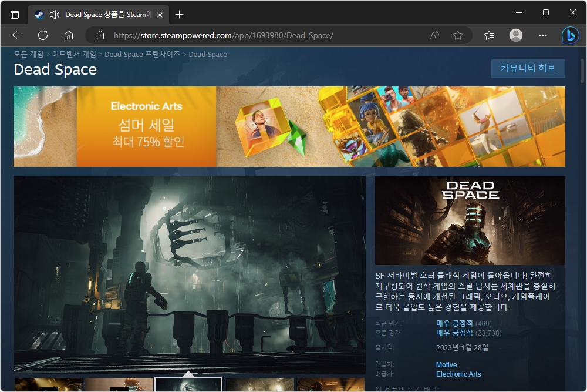Mute the Dead Space tab audio
This screenshot has width=587, height=392.
point(55,15)
